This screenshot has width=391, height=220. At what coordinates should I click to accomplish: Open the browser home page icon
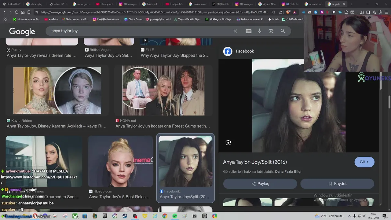23,12
